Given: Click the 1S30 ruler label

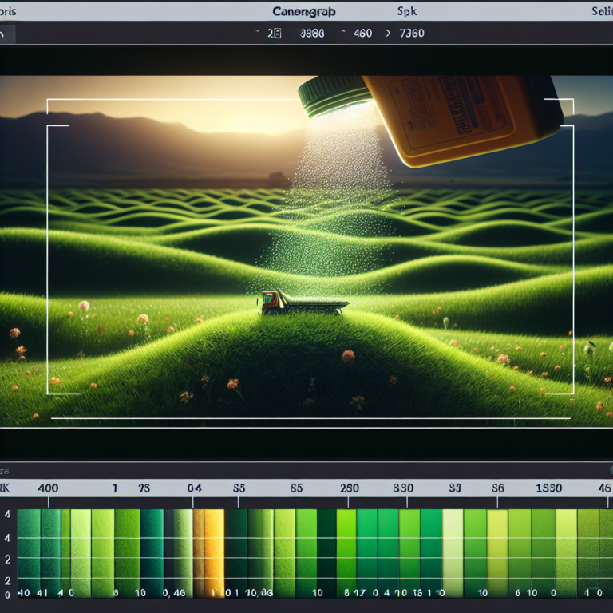Looking at the screenshot, I should pos(548,488).
